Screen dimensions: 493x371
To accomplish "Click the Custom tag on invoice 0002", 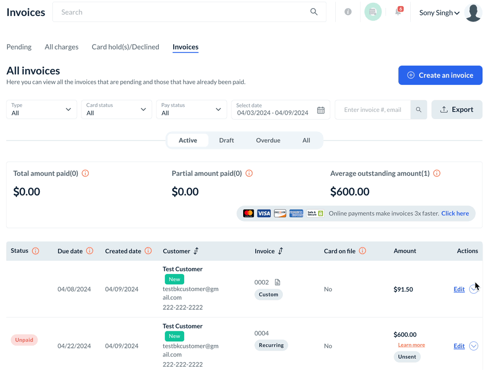I will (x=269, y=294).
